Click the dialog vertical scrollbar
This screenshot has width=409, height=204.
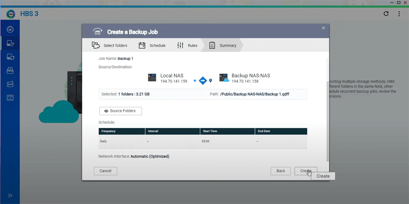[x=328, y=121]
